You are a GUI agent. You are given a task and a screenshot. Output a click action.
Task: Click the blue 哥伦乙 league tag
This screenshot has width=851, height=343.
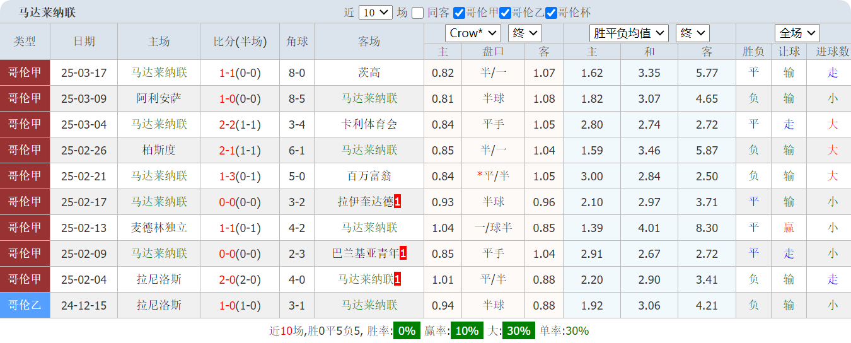click(x=25, y=305)
